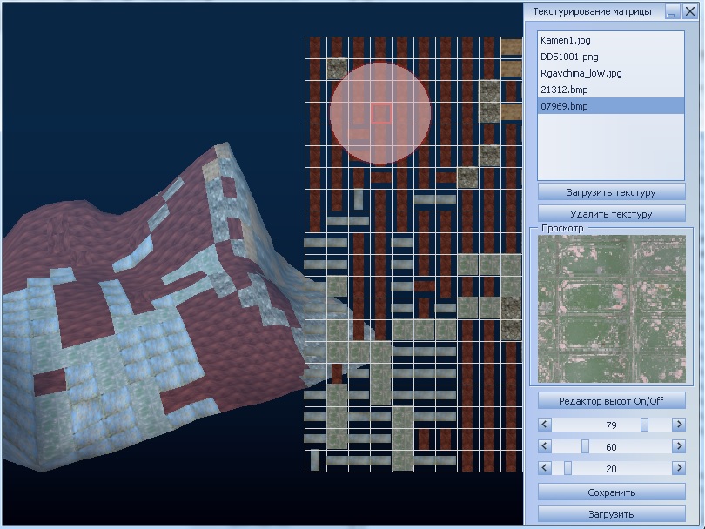The image size is (705, 529).
Task: Toggle Редактор высот On/Off
Action: (x=611, y=400)
